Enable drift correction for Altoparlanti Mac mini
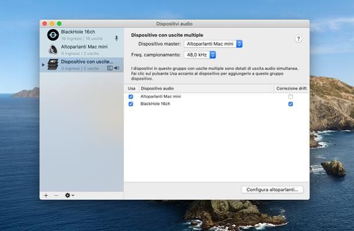The width and height of the screenshot is (354, 231). tap(291, 97)
